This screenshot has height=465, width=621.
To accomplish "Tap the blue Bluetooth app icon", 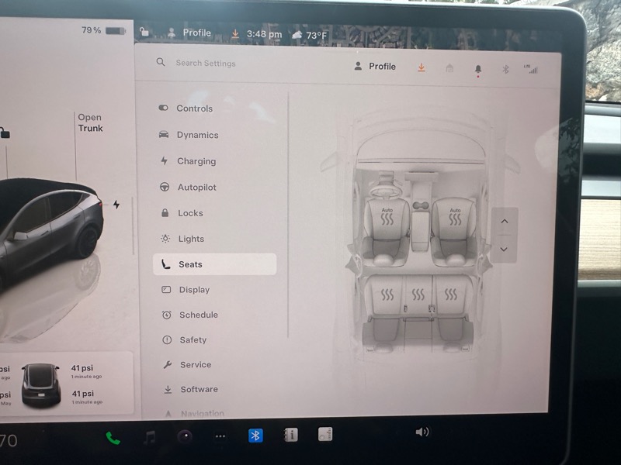I will pos(255,436).
